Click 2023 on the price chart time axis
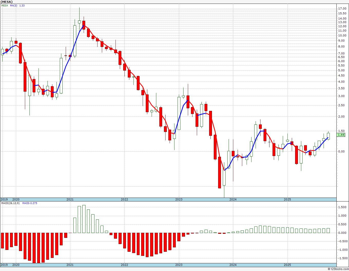 179,199
